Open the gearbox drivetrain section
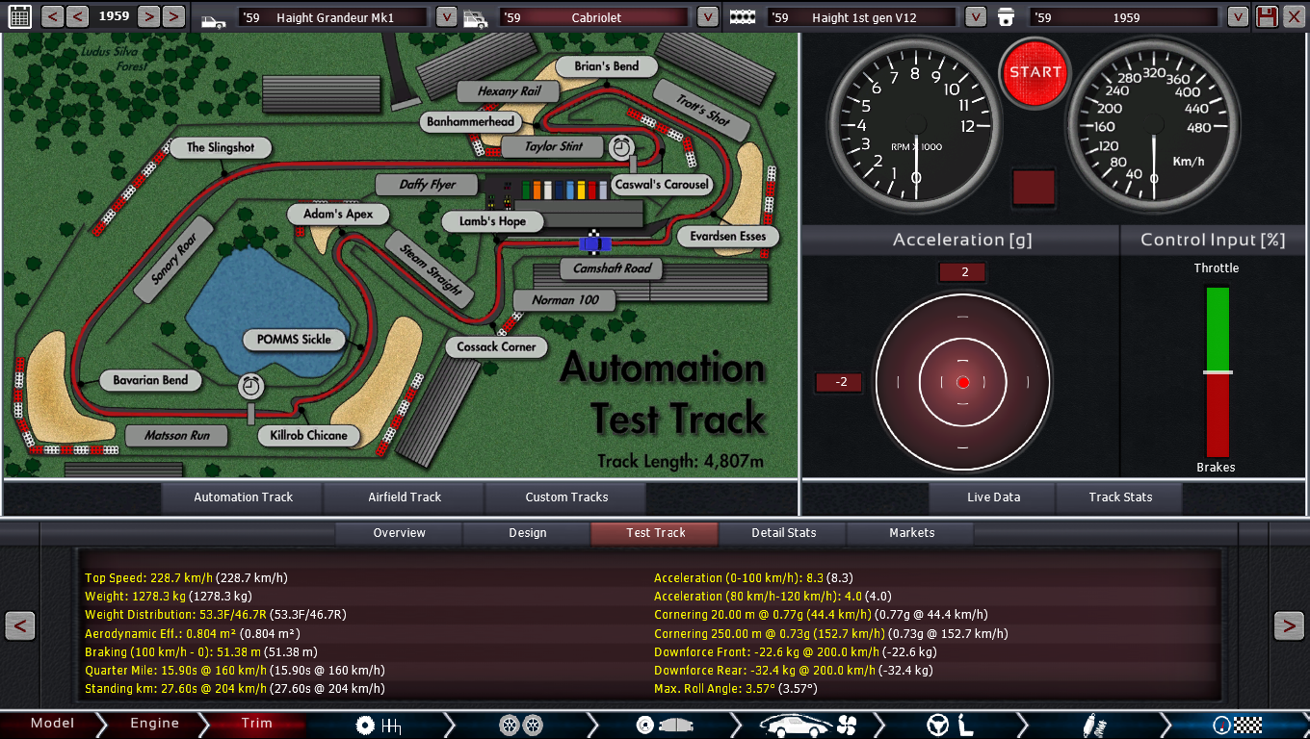The width and height of the screenshot is (1310, 739). 378,725
